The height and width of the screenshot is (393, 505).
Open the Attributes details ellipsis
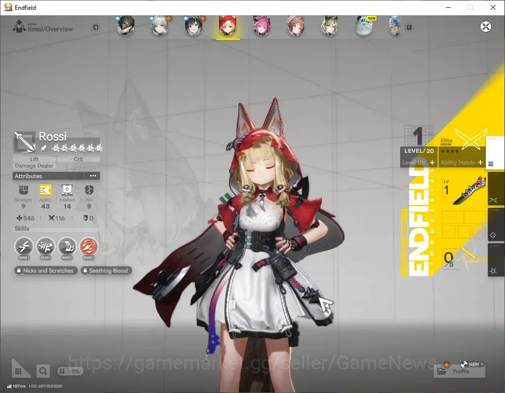(x=93, y=176)
